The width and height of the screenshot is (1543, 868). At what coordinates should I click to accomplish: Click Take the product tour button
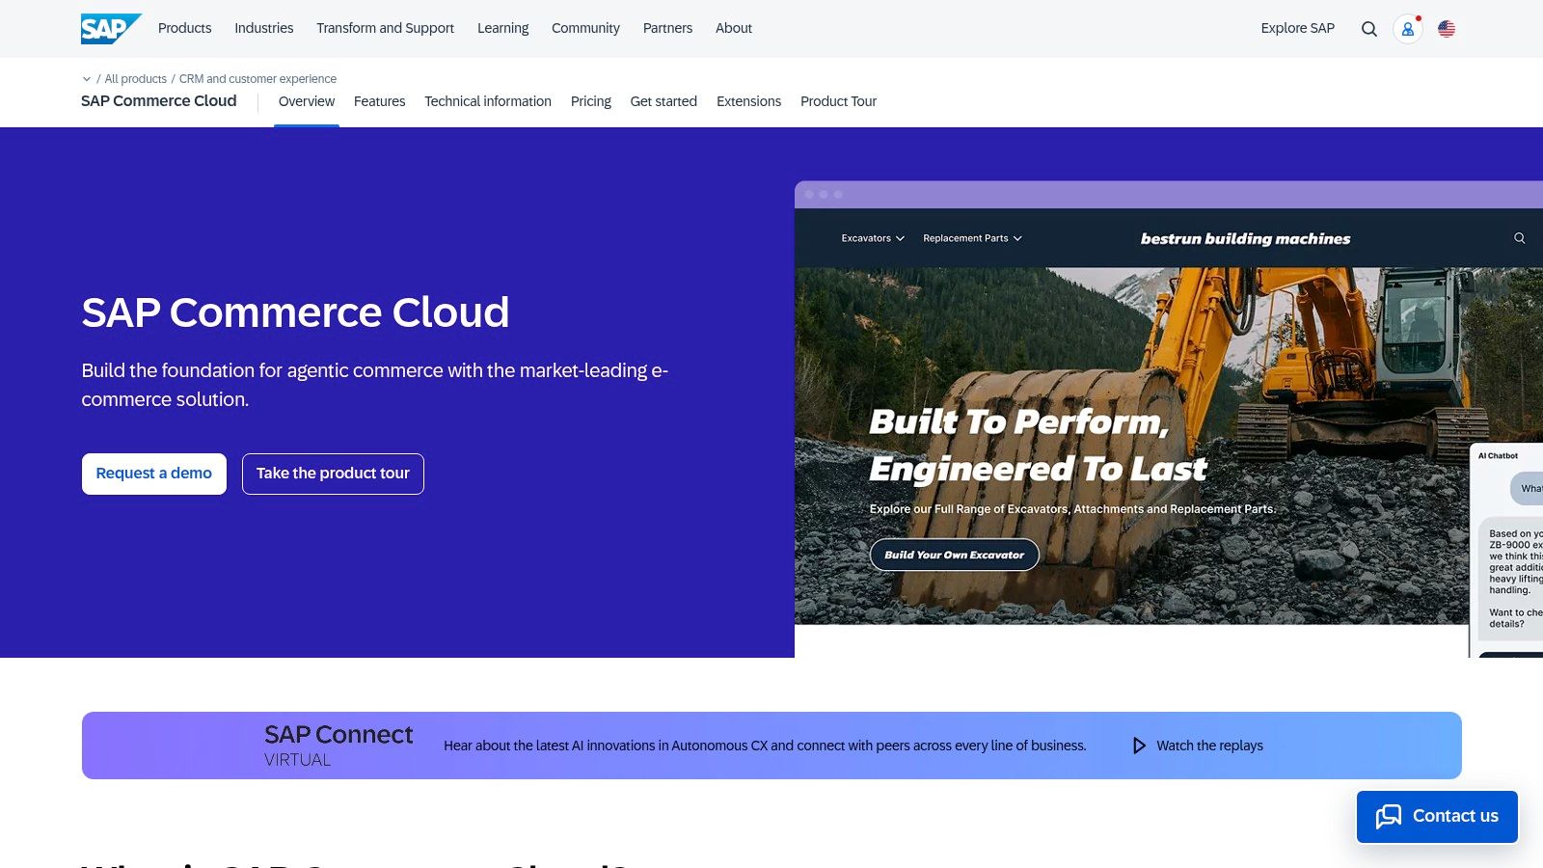(333, 474)
